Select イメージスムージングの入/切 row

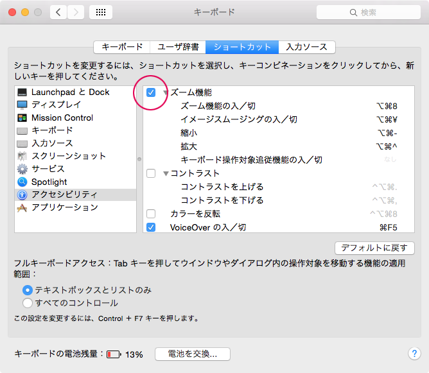coord(279,119)
